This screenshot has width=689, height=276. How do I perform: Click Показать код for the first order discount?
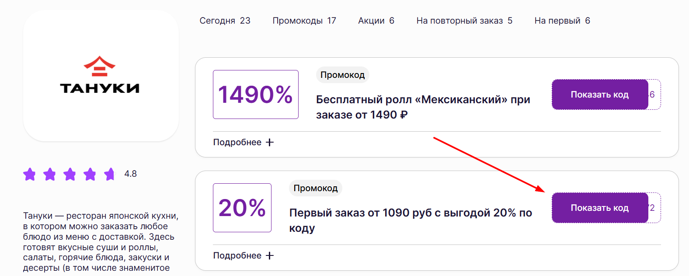pyautogui.click(x=600, y=208)
